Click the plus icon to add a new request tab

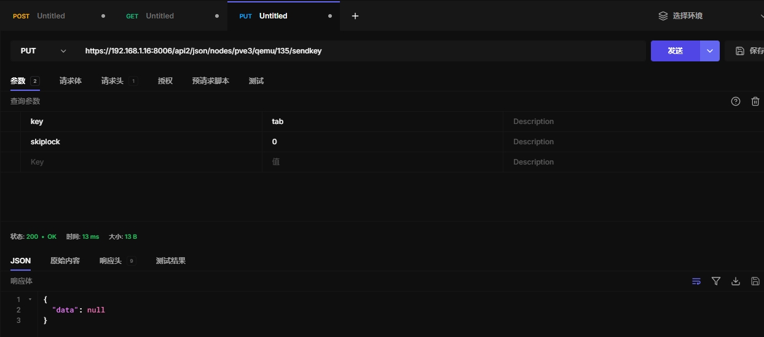(x=355, y=16)
